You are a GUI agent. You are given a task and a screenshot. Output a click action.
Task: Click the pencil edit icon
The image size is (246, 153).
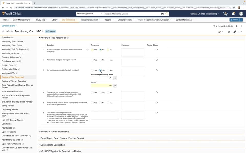tap(235, 32)
